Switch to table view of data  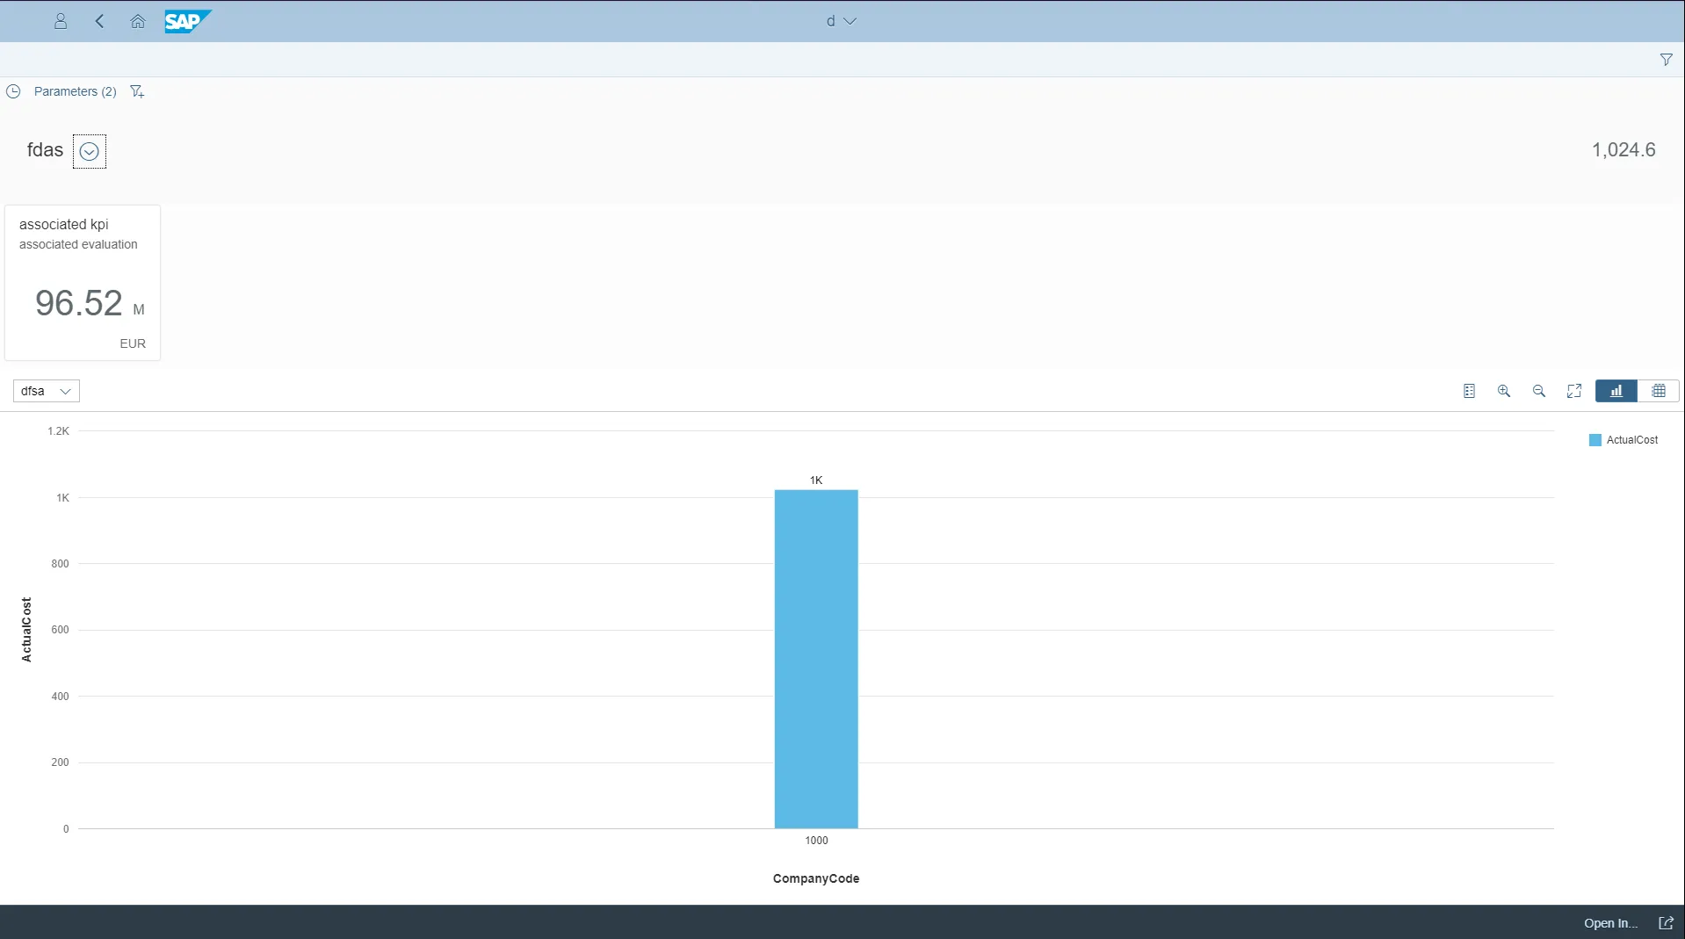(1658, 391)
